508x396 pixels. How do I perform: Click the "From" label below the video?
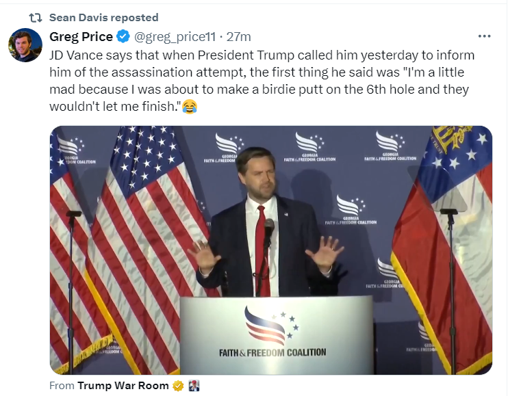coord(62,386)
